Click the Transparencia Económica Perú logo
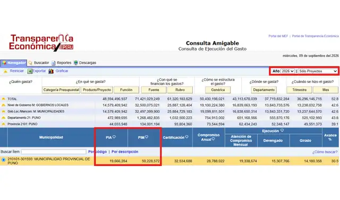Image resolution: width=340 pixels, height=200 pixels. [x=41, y=43]
